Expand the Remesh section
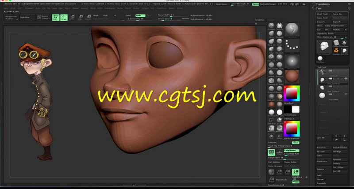 point(321,183)
